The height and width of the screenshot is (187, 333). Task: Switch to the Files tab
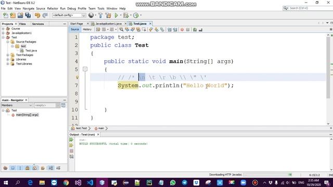pyautogui.click(x=22, y=24)
